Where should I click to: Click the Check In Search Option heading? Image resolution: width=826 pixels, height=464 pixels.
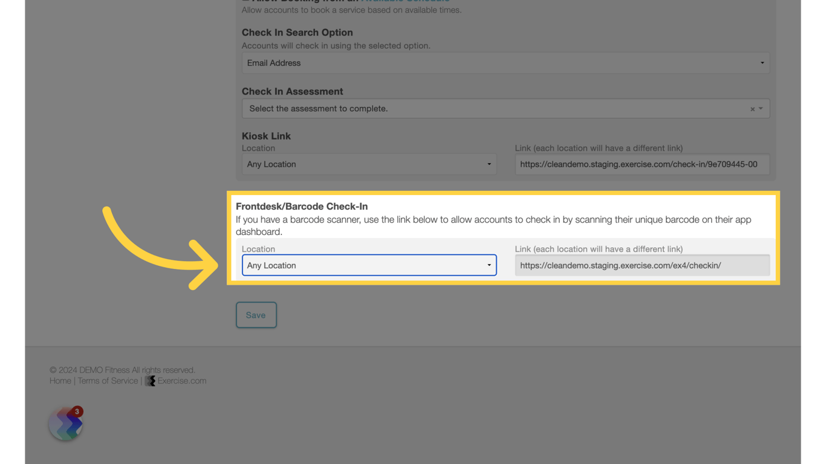pyautogui.click(x=297, y=32)
